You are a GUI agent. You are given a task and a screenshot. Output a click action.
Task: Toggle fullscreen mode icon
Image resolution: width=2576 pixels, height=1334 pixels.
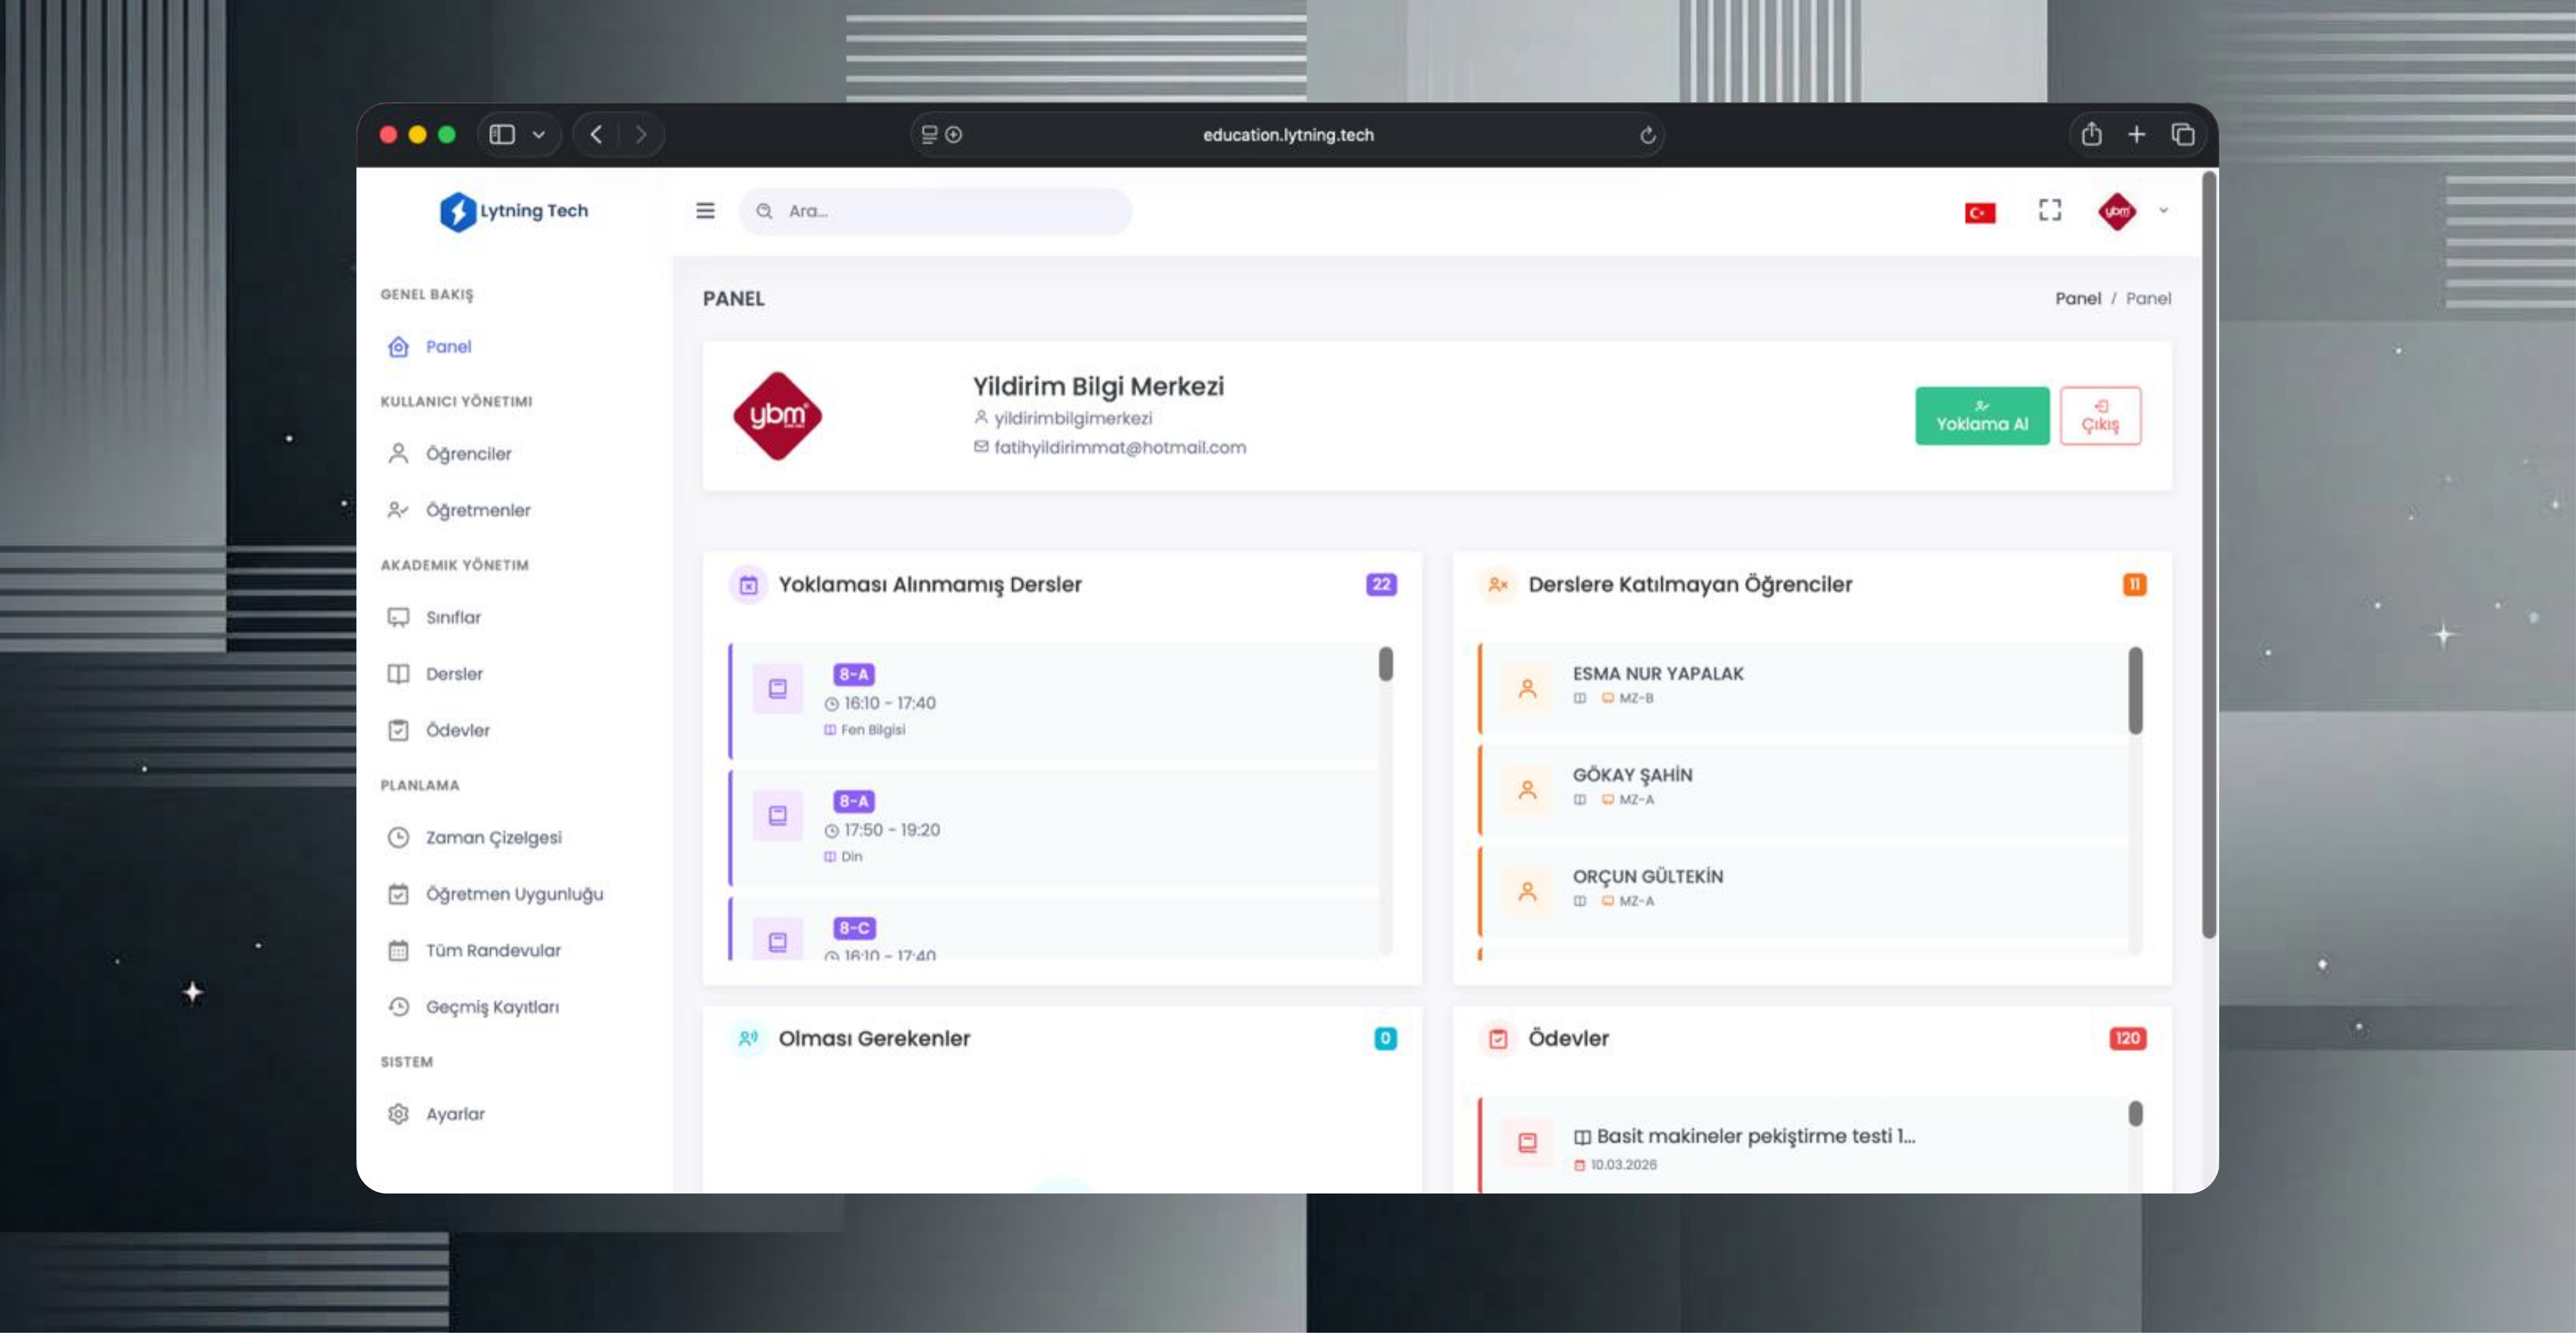(x=2049, y=210)
